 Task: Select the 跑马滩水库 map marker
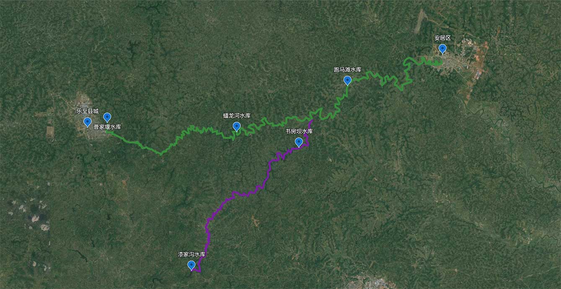click(347, 81)
